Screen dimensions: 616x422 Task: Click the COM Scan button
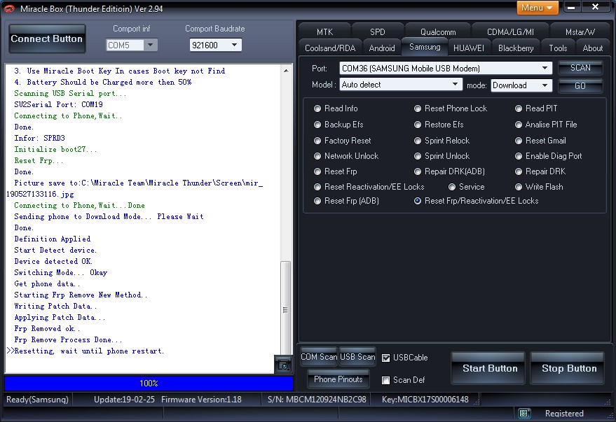click(x=319, y=357)
